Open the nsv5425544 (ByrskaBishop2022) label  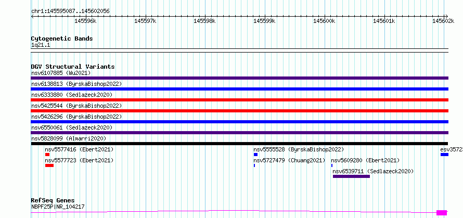pos(76,106)
